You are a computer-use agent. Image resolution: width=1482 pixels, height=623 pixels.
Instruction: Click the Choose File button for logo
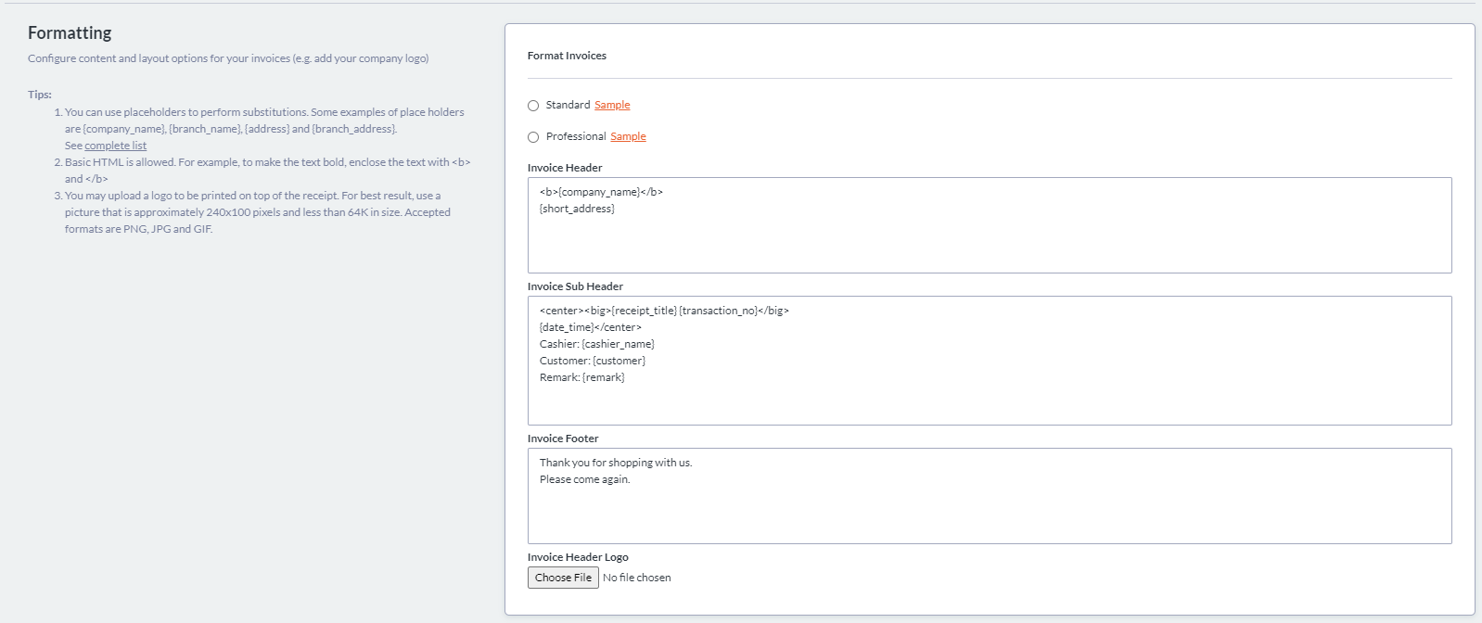coord(563,578)
